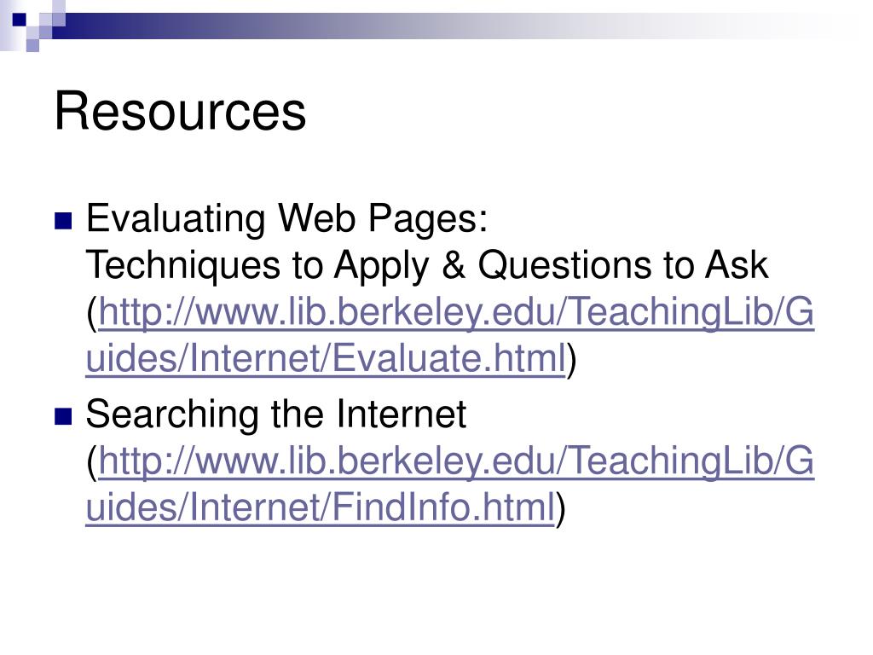Open the FindInfo.html Berkeley link

[321, 507]
